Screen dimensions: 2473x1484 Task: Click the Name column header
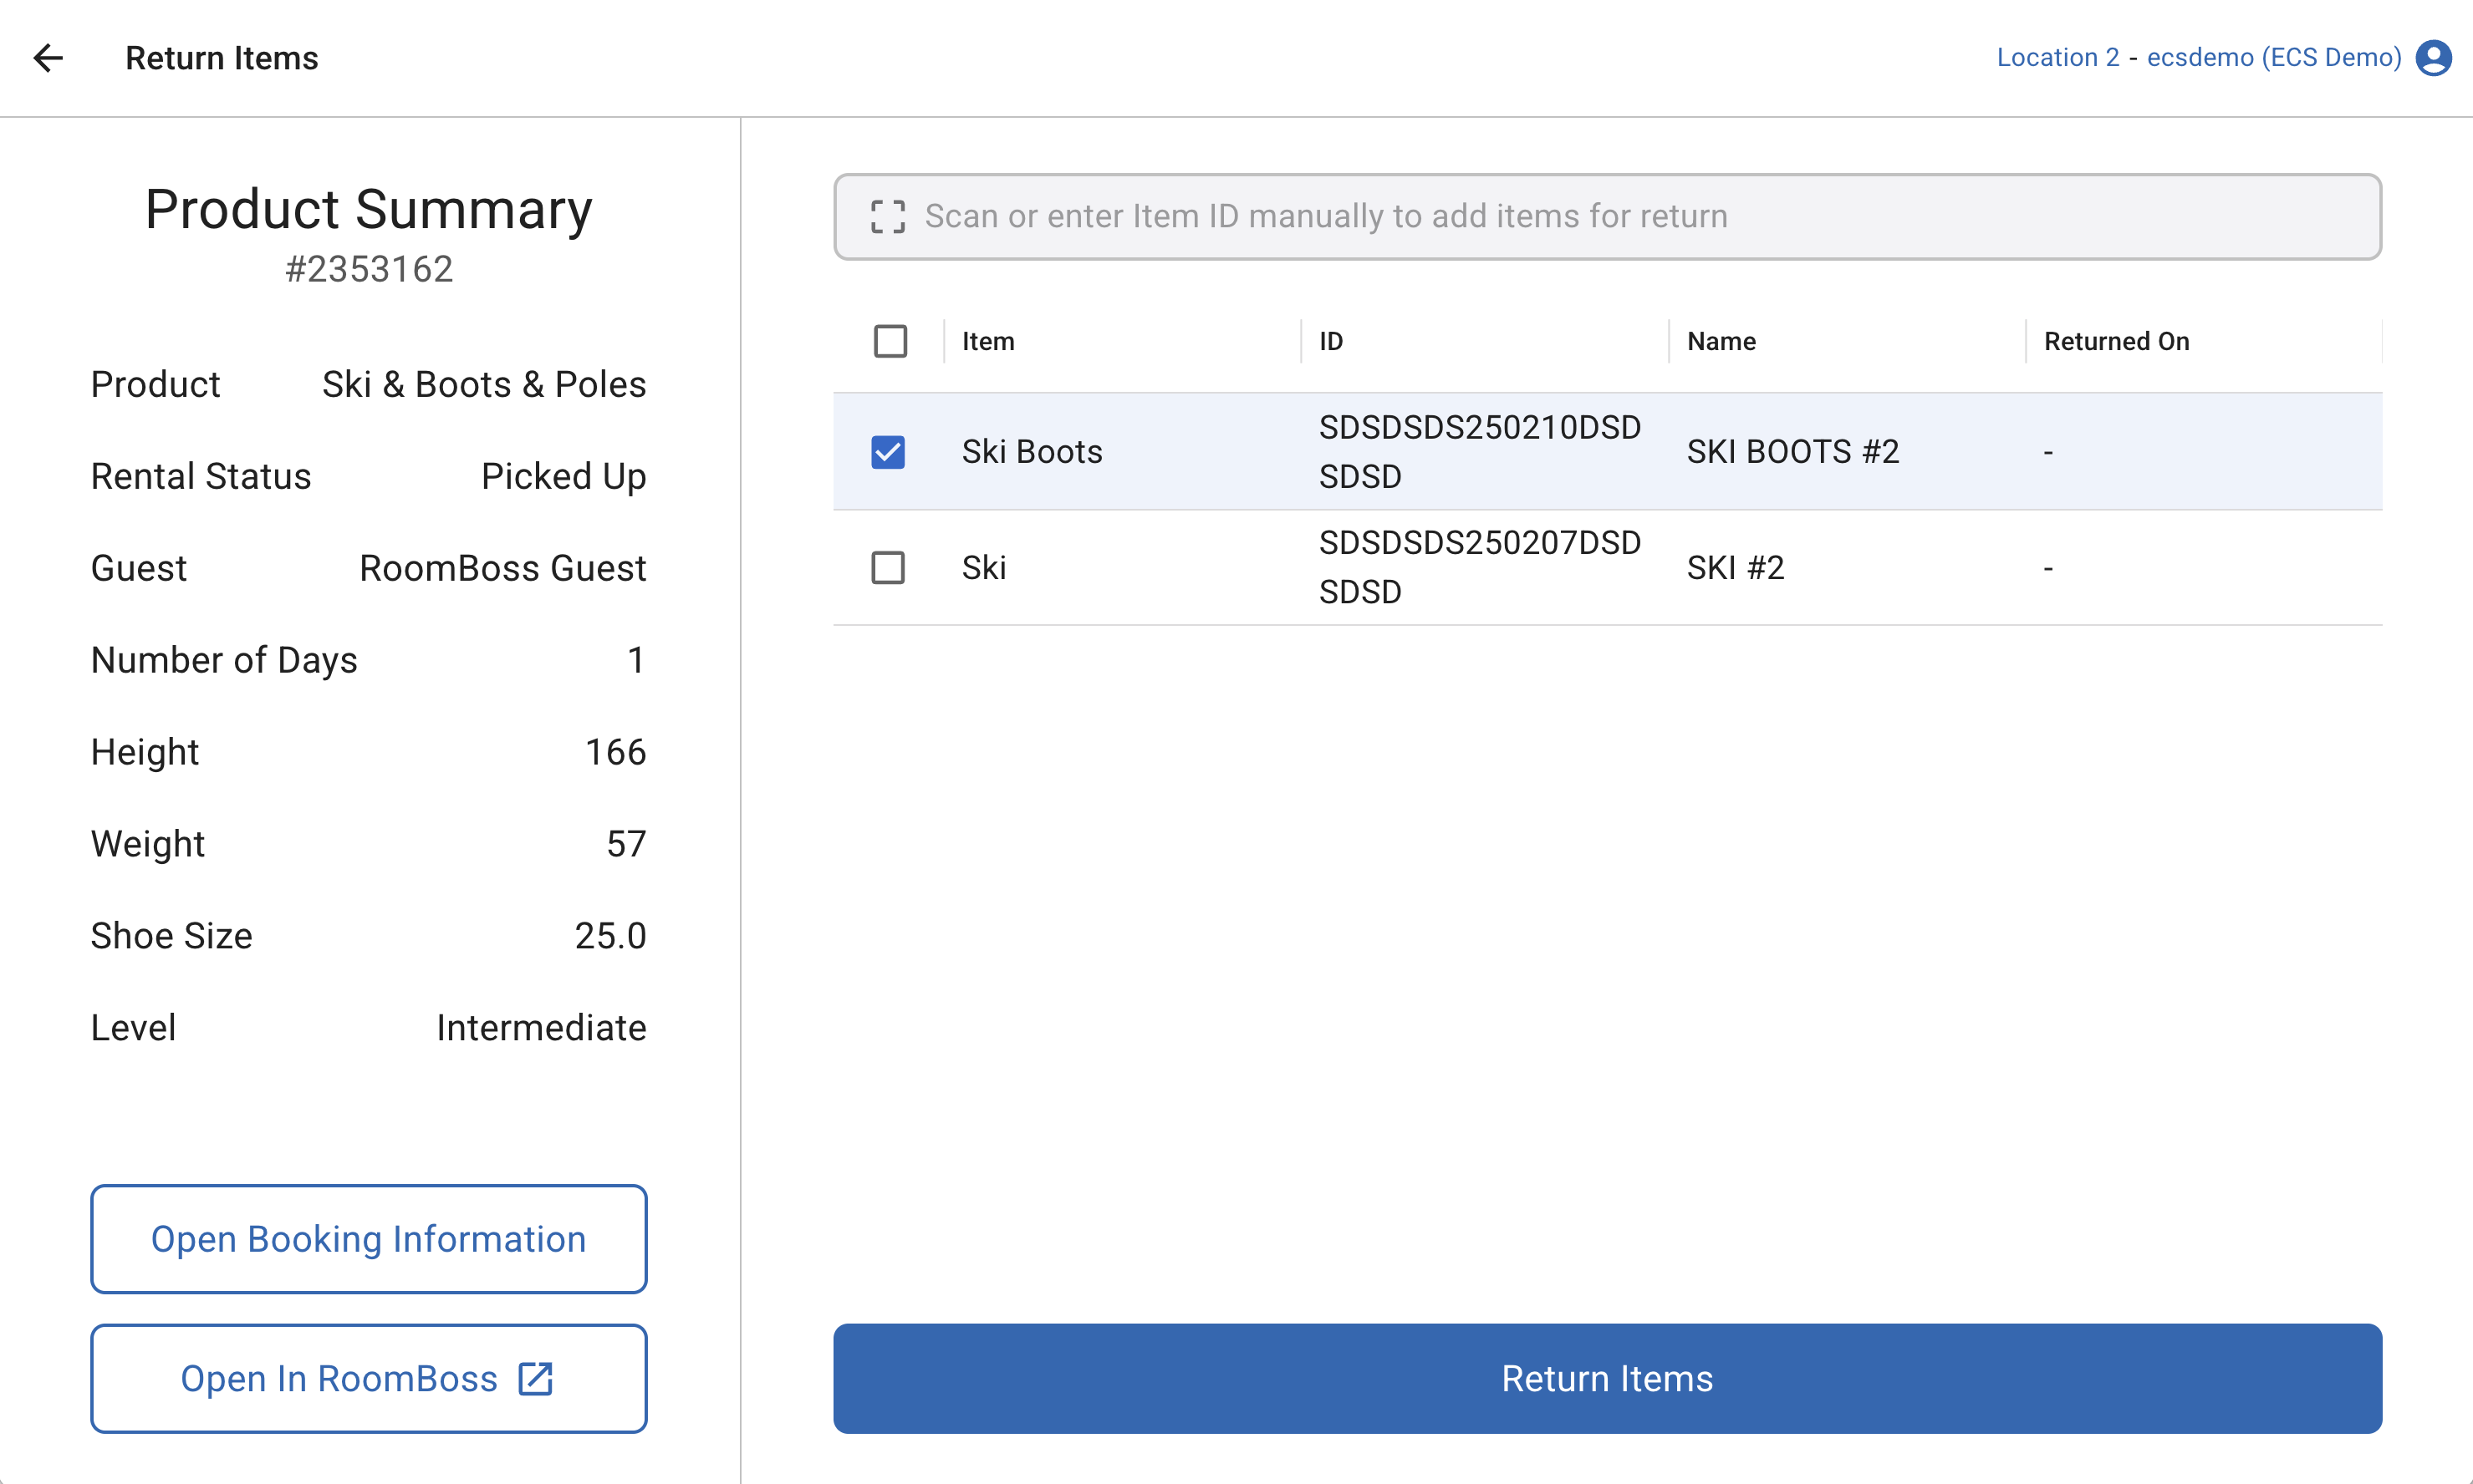(1721, 341)
